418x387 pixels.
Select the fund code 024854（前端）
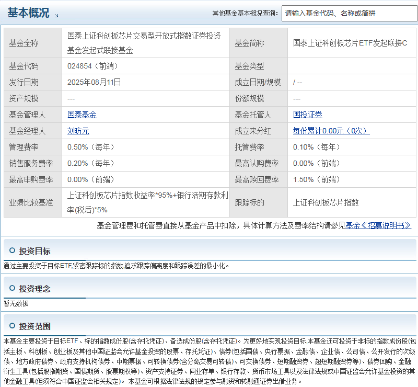(93, 66)
